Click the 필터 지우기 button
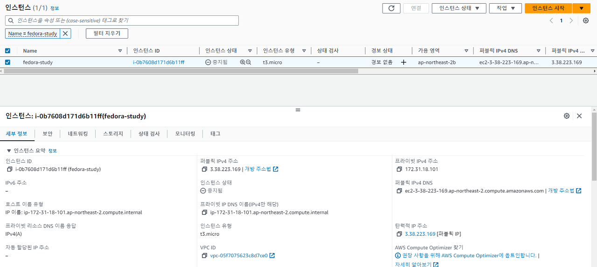597x267 pixels. 107,34
